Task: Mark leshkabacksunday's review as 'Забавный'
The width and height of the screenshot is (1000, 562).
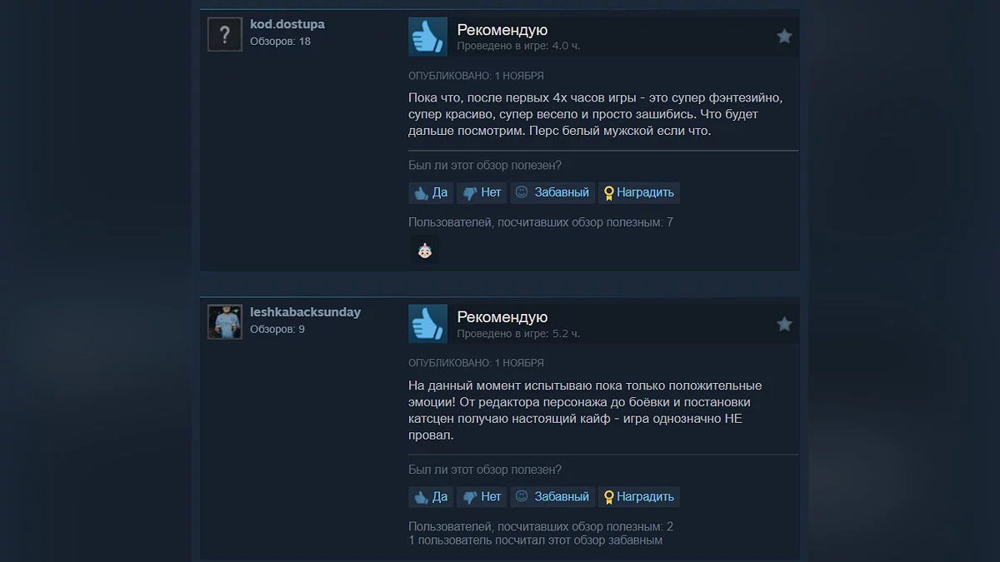Action: click(x=552, y=497)
